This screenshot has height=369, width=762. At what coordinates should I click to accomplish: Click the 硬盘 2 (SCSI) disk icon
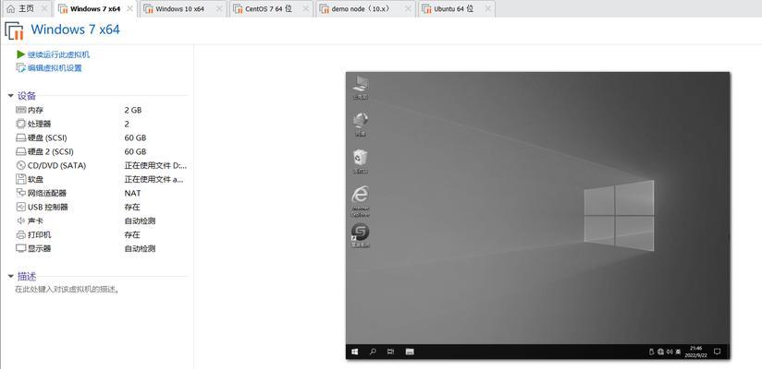click(21, 151)
